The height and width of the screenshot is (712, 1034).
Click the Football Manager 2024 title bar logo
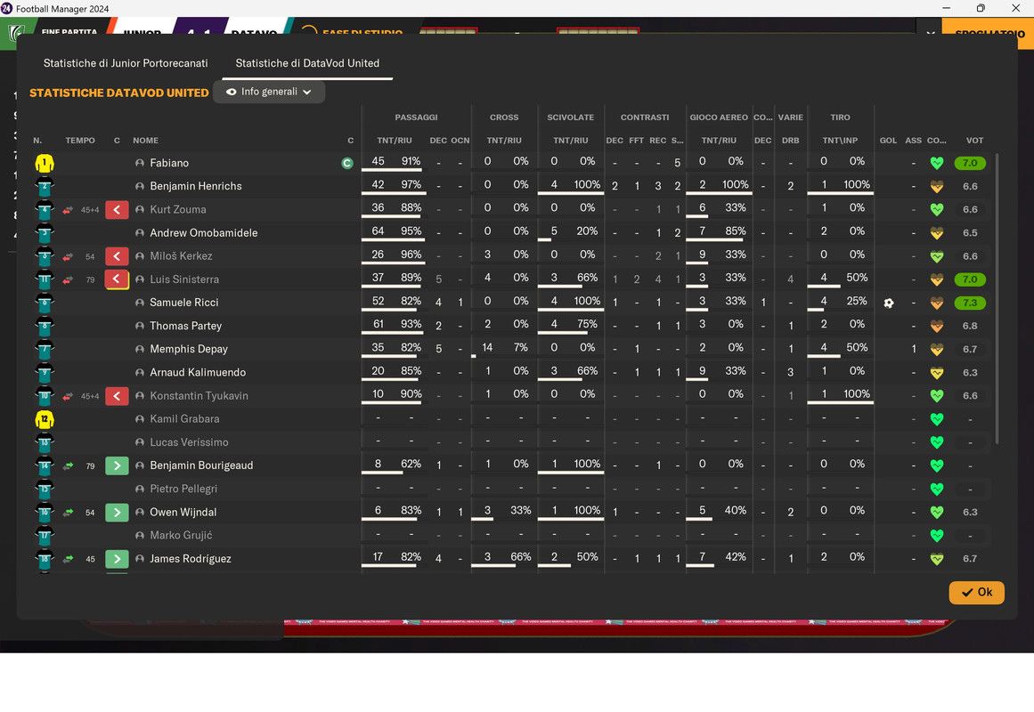click(x=6, y=9)
